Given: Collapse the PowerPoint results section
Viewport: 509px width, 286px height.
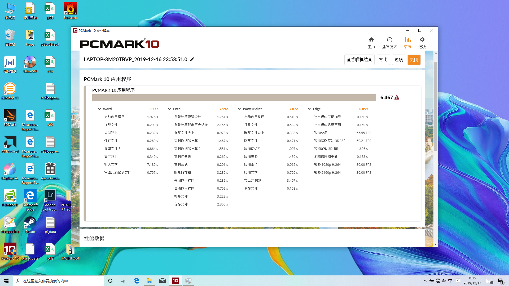Looking at the screenshot, I should click(x=239, y=109).
